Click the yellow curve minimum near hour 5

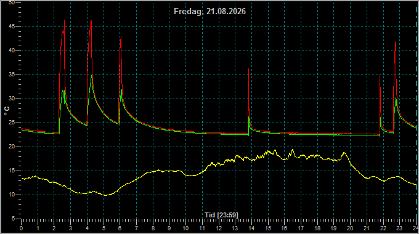[x=105, y=195]
